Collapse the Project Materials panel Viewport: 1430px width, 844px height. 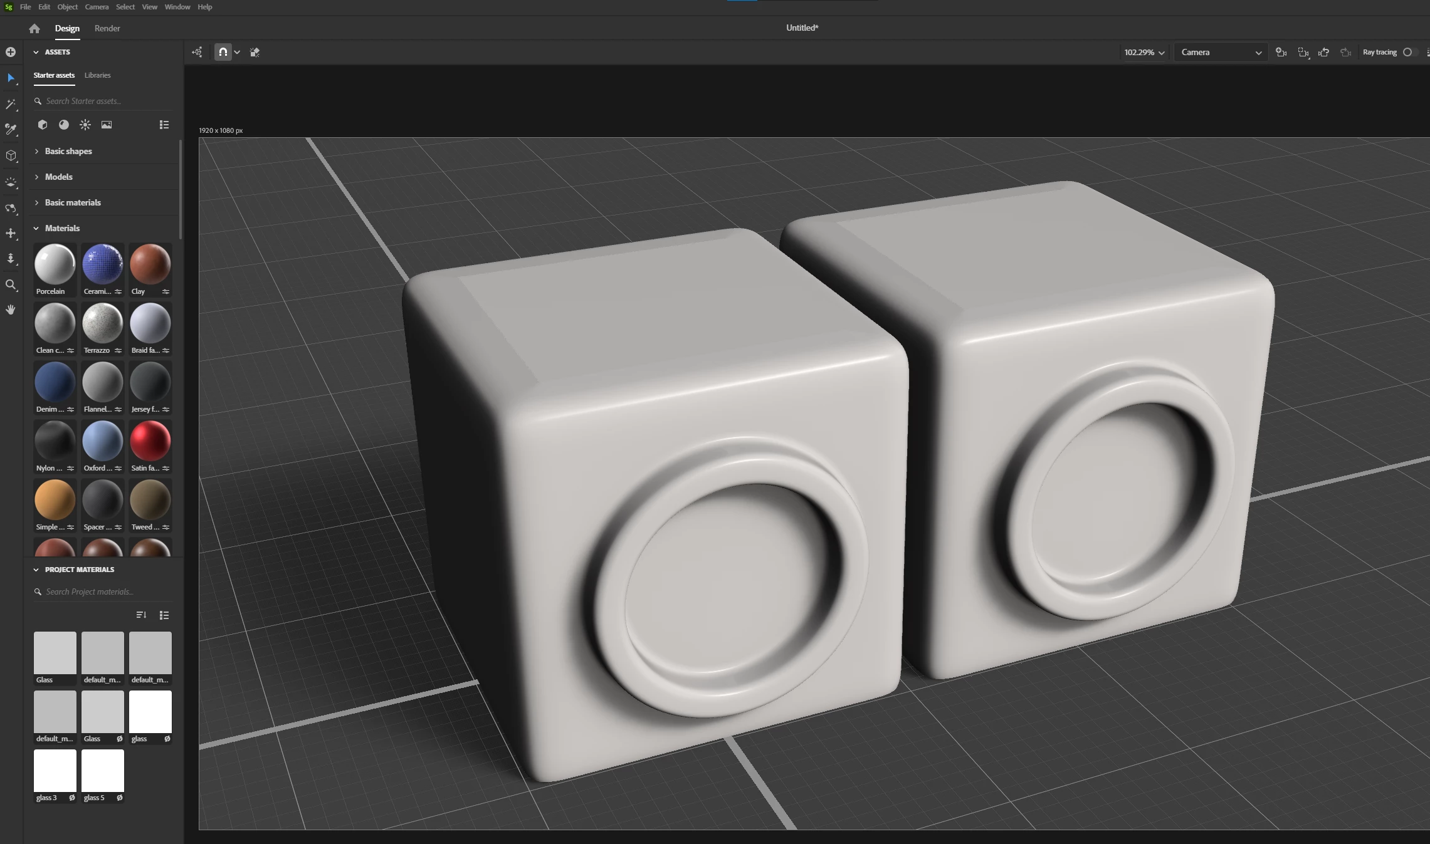[x=36, y=570]
